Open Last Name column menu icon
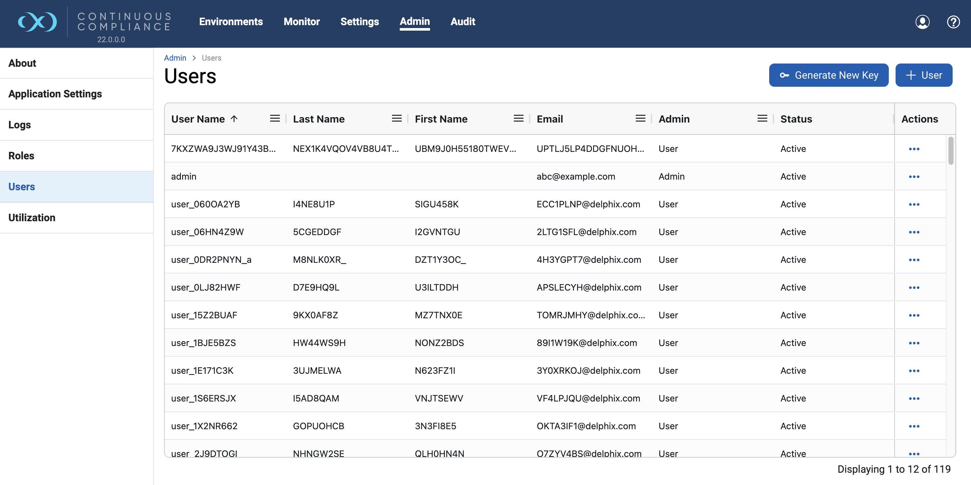The image size is (971, 485). coord(397,119)
